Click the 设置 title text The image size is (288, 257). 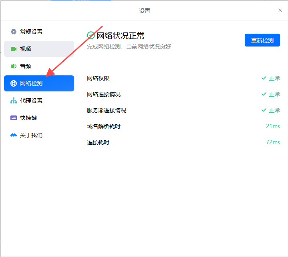pyautogui.click(x=145, y=11)
